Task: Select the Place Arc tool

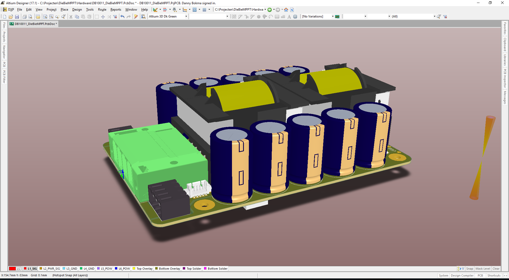Action: (x=271, y=17)
